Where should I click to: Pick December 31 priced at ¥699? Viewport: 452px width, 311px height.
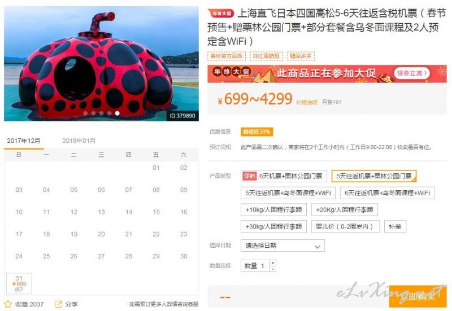click(x=19, y=284)
